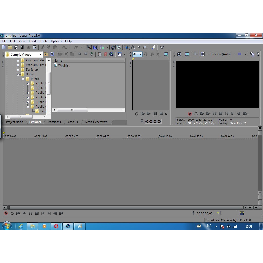Select the Selection Edit tool
Screen dimensions: 263x263
click(x=139, y=47)
